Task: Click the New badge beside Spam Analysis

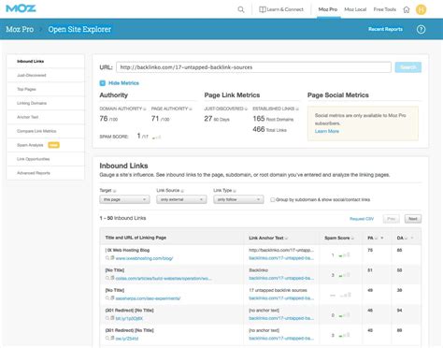Action: pyautogui.click(x=53, y=145)
